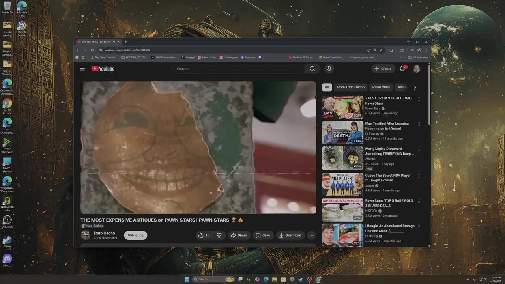The width and height of the screenshot is (505, 284).
Task: Open File Explorer from taskbar
Action: pos(275,279)
